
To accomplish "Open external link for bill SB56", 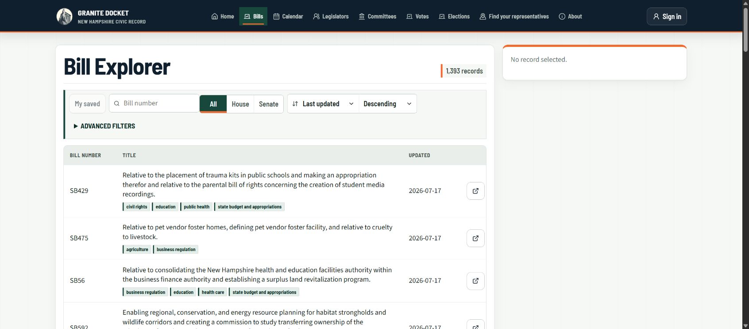I will pos(475,281).
